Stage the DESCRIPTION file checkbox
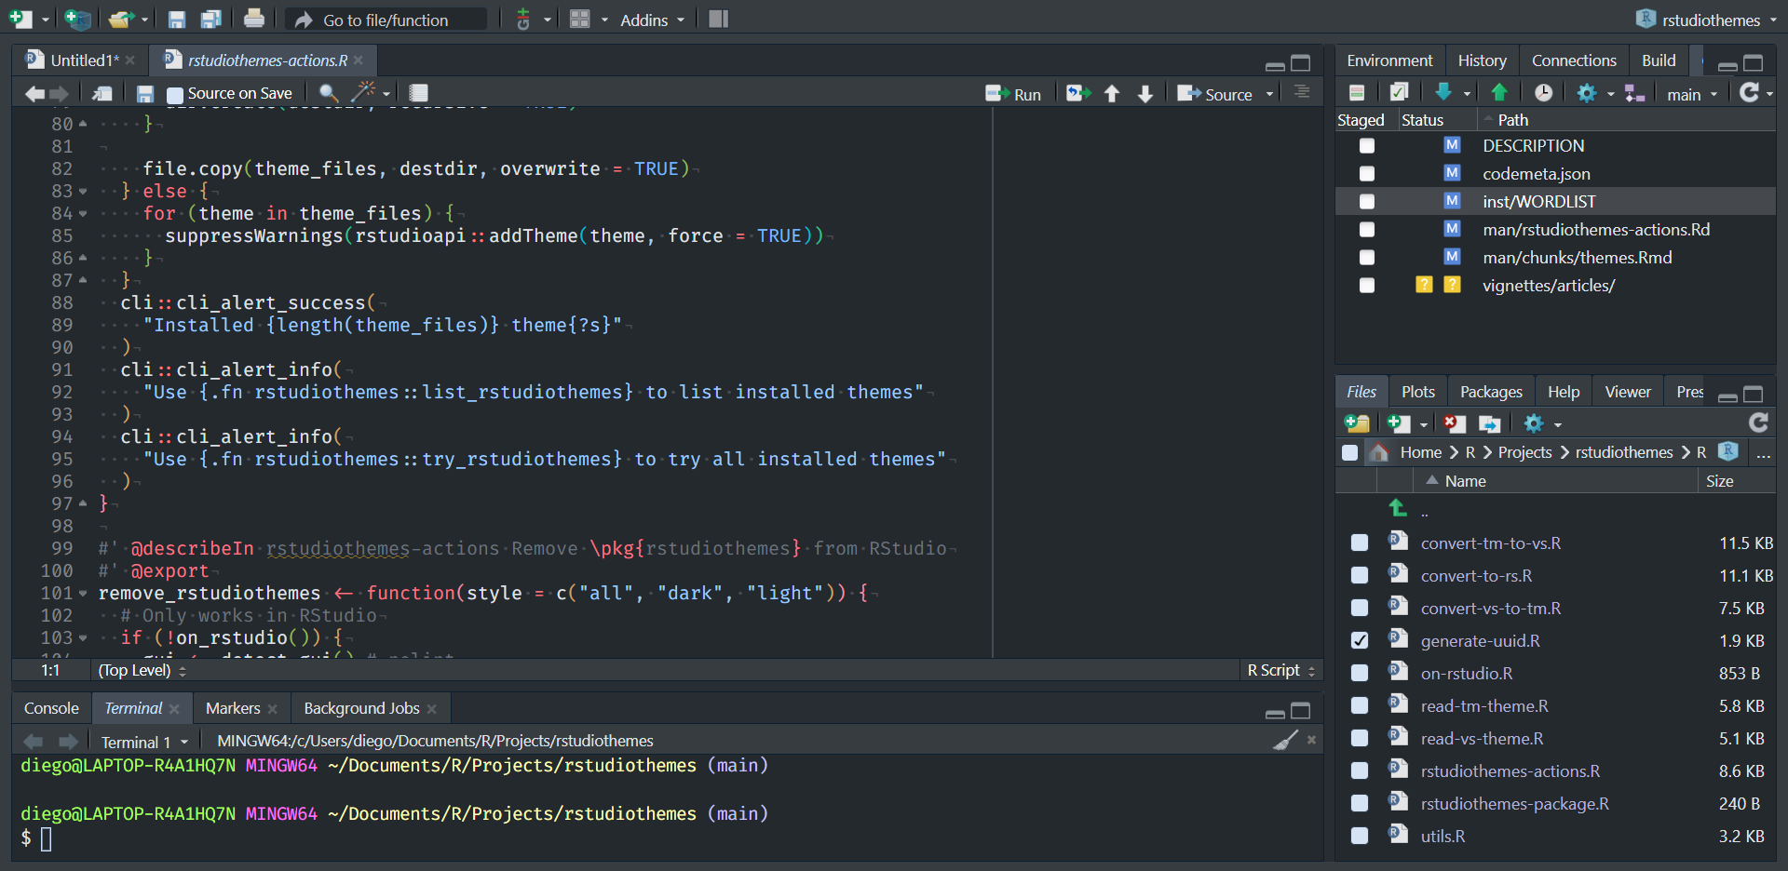 [1366, 146]
